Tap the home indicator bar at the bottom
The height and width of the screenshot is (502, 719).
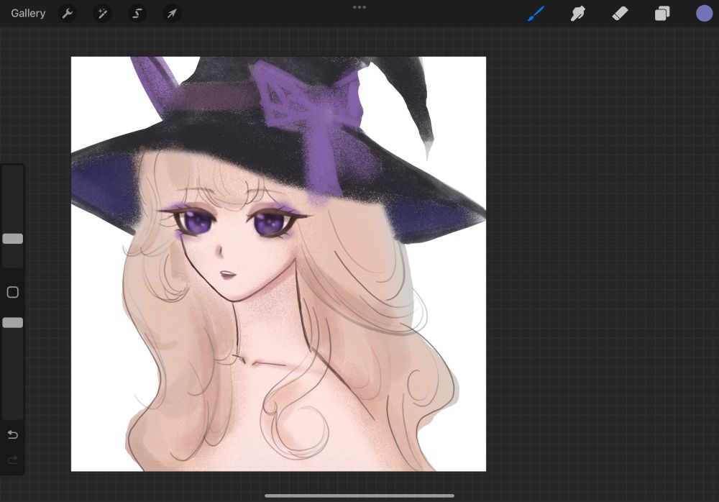point(359,496)
